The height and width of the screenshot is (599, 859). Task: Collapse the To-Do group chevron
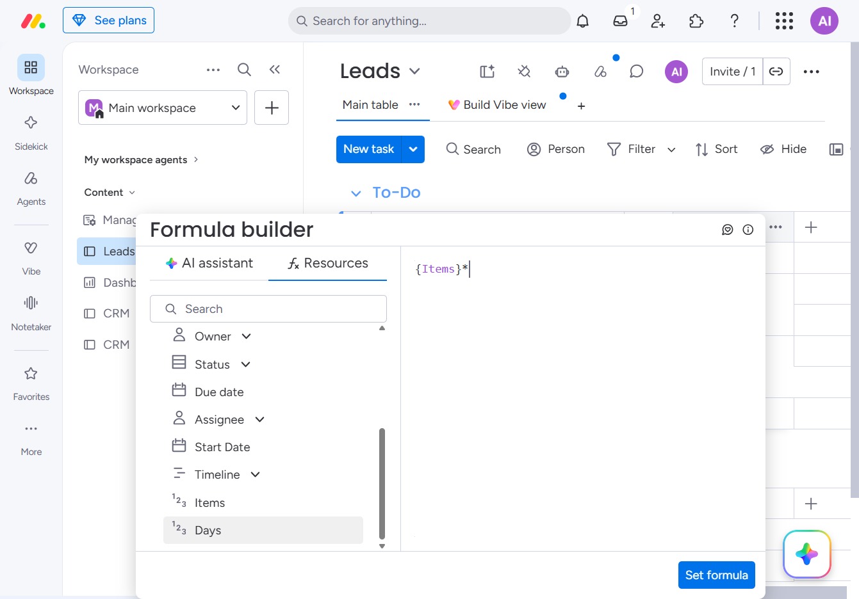[356, 193]
